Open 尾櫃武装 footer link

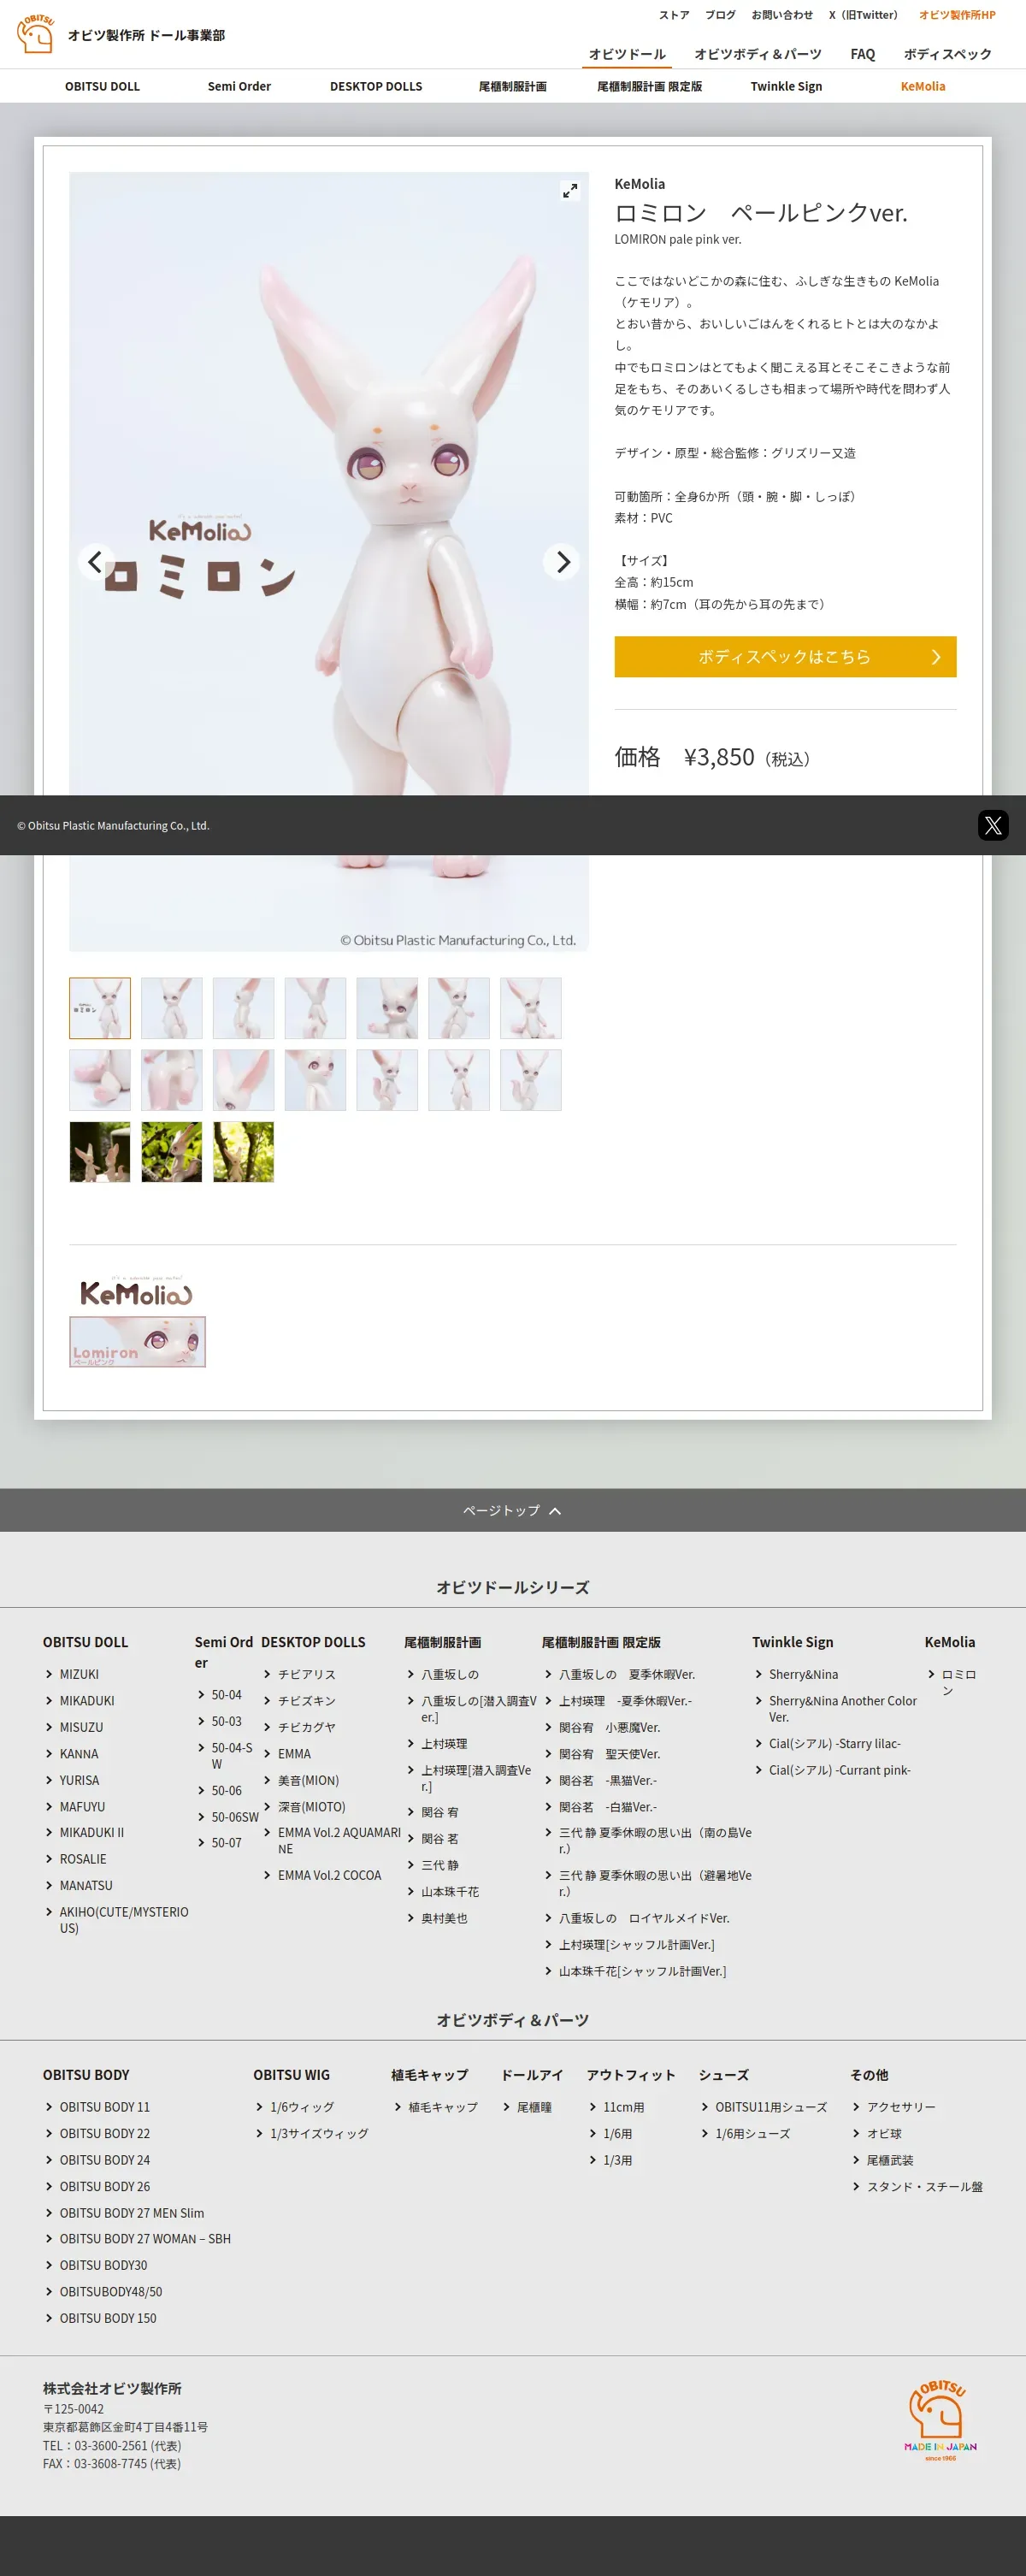889,2160
